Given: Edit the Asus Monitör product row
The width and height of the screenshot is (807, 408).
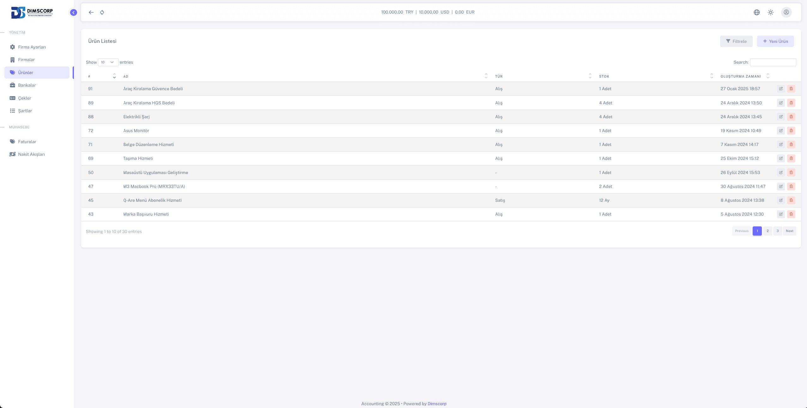Looking at the screenshot, I should [781, 131].
